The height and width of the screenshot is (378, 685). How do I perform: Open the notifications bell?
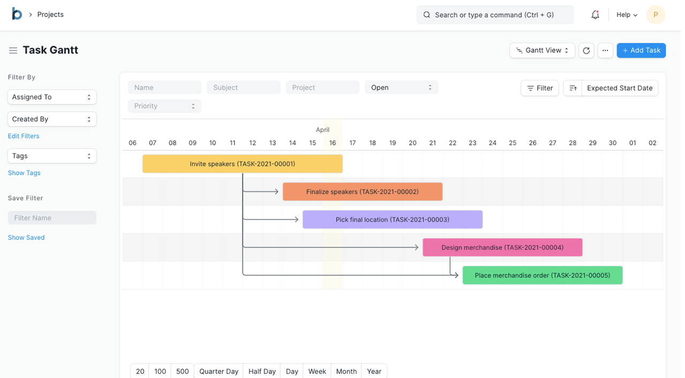(595, 15)
